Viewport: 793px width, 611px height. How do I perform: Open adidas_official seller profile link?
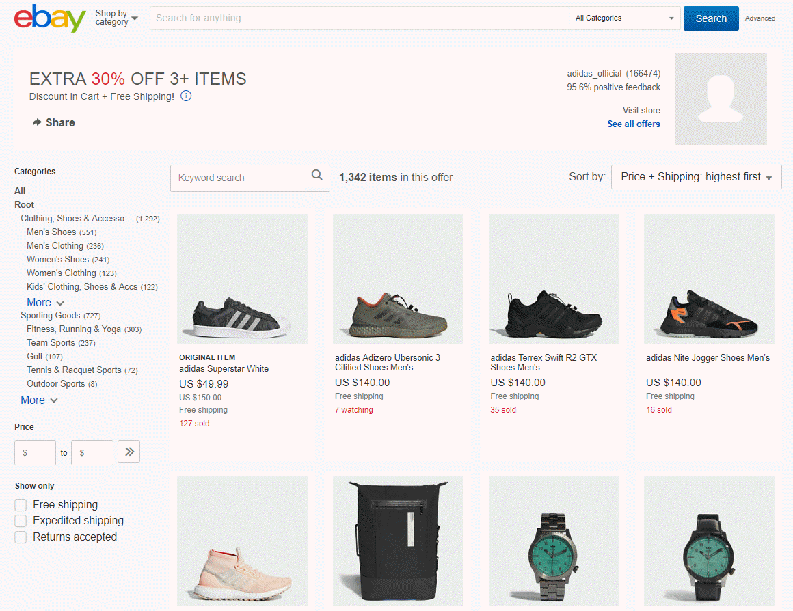(594, 74)
